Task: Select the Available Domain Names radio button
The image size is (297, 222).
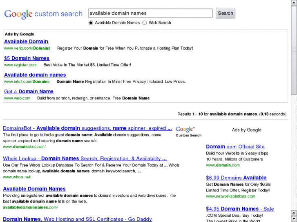Action: tap(91, 23)
